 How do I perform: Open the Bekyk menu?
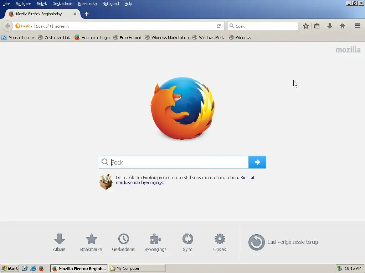coord(42,4)
